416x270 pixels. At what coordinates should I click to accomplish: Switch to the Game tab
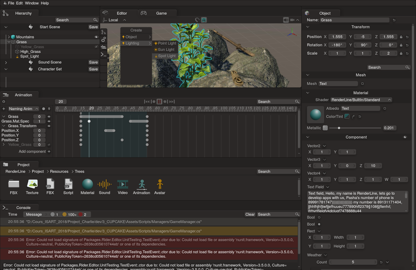(161, 13)
